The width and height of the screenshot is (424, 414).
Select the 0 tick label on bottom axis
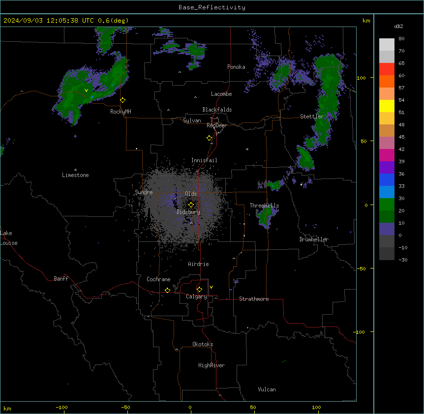coord(190,407)
